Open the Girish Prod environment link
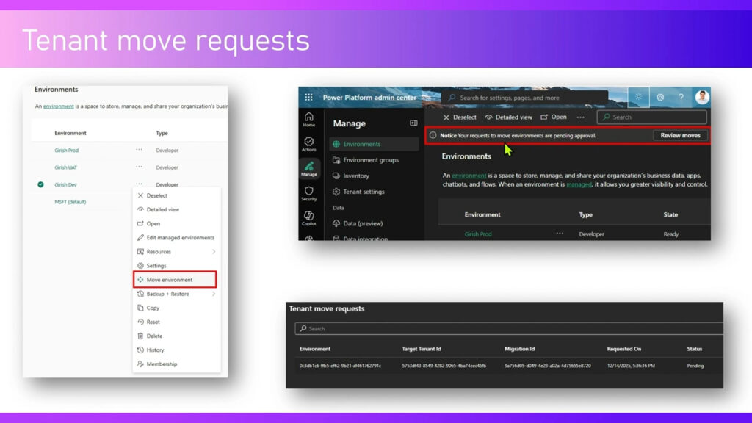The height and width of the screenshot is (423, 752). click(x=478, y=234)
